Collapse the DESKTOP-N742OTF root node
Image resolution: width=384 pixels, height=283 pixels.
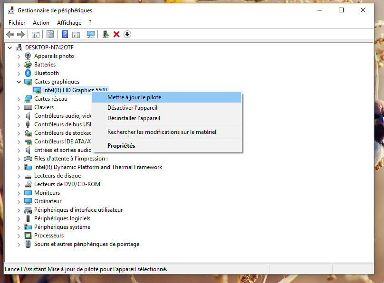click(x=10, y=47)
